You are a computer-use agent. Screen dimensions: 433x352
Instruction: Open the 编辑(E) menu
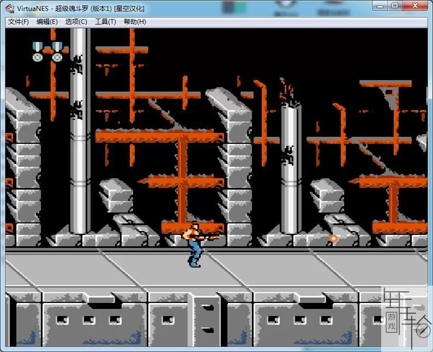point(47,22)
